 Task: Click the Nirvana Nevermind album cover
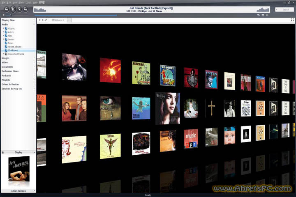pos(141,108)
